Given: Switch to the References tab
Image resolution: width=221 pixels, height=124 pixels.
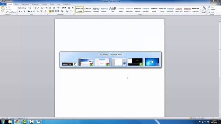Looking at the screenshot, I should [x=35, y=4].
